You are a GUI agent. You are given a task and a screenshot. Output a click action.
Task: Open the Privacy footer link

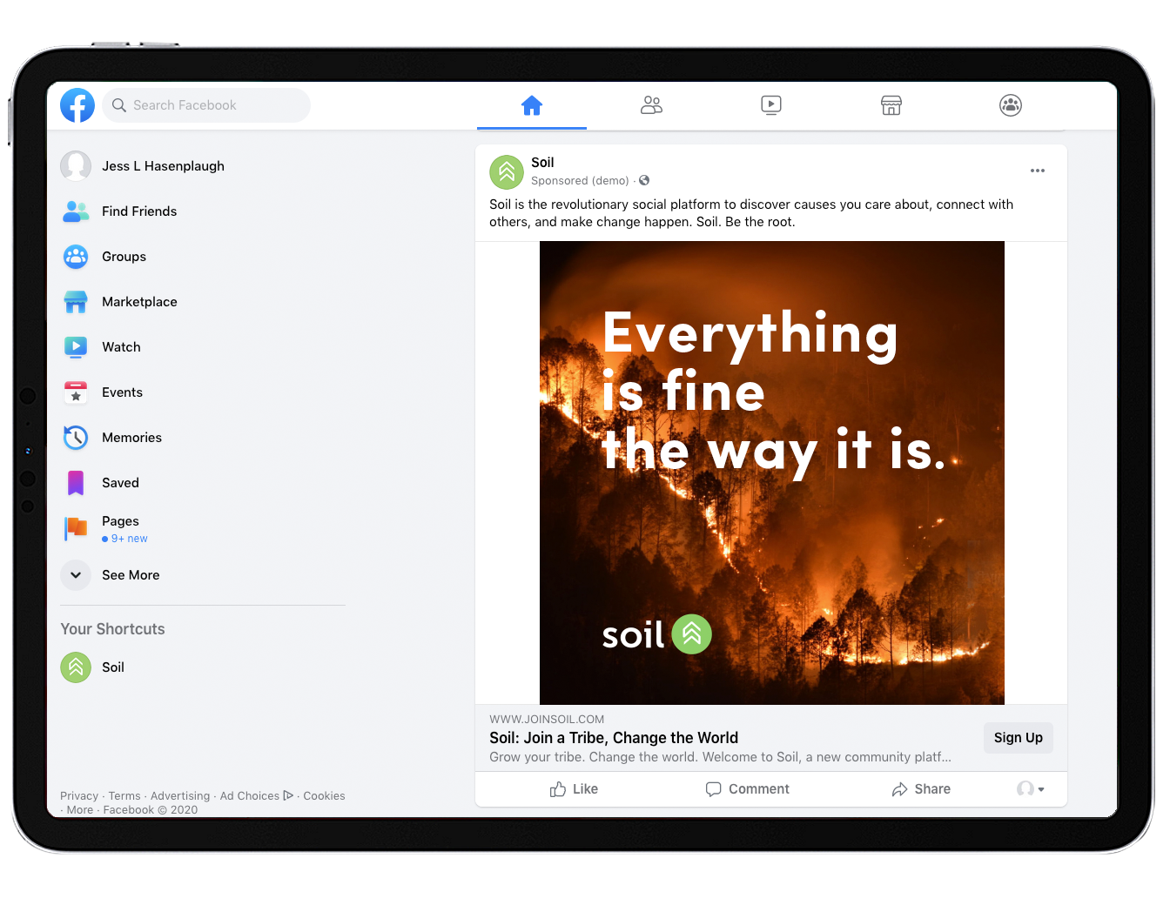point(79,796)
